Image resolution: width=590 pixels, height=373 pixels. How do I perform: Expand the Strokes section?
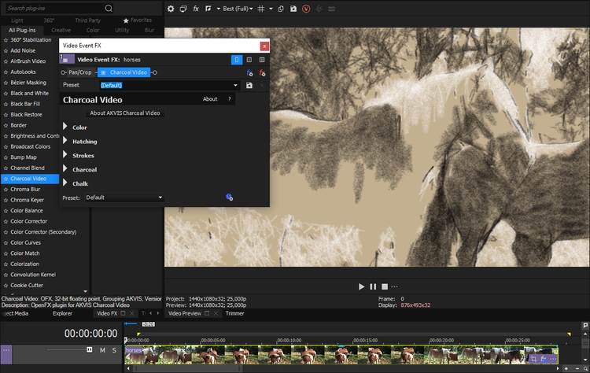[65, 154]
